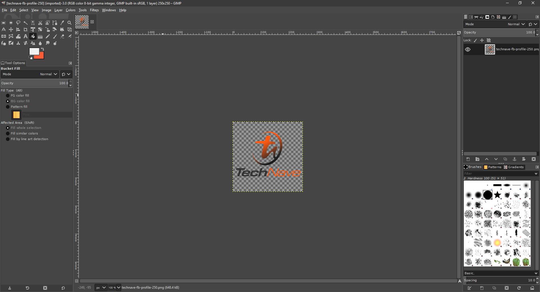540x292 pixels.
Task: Add a mask to the layer
Action: (x=524, y=159)
